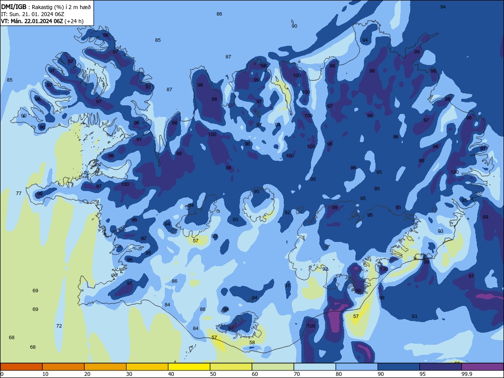The height and width of the screenshot is (378, 504).
Task: Click the 'DMI/IGB : Rakastig (%) í 2 m hæð' title
Action: click(x=46, y=7)
